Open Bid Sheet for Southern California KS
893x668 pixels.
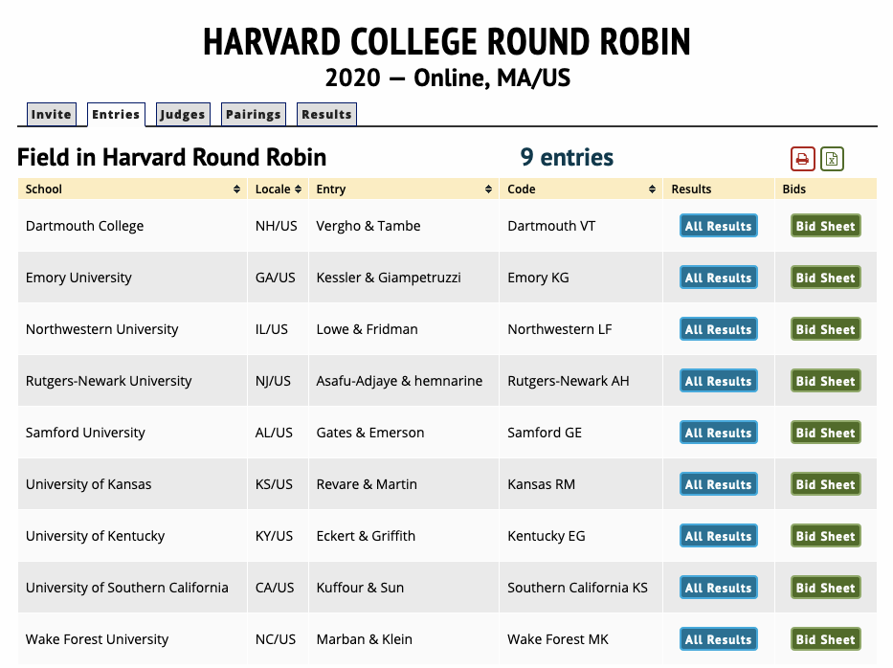click(x=826, y=588)
